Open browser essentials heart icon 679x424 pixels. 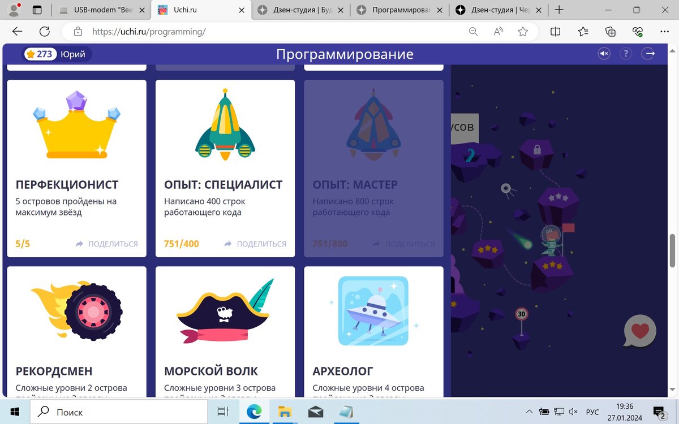[638, 32]
